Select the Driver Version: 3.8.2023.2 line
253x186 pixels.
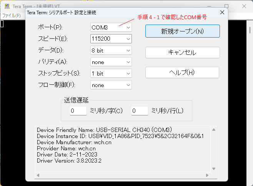[x=69, y=161]
